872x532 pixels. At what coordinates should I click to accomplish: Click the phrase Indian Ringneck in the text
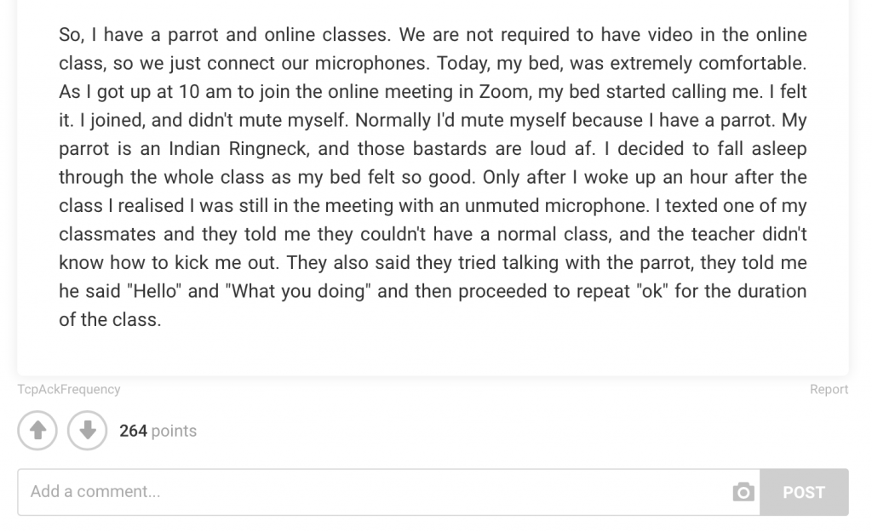coord(238,149)
